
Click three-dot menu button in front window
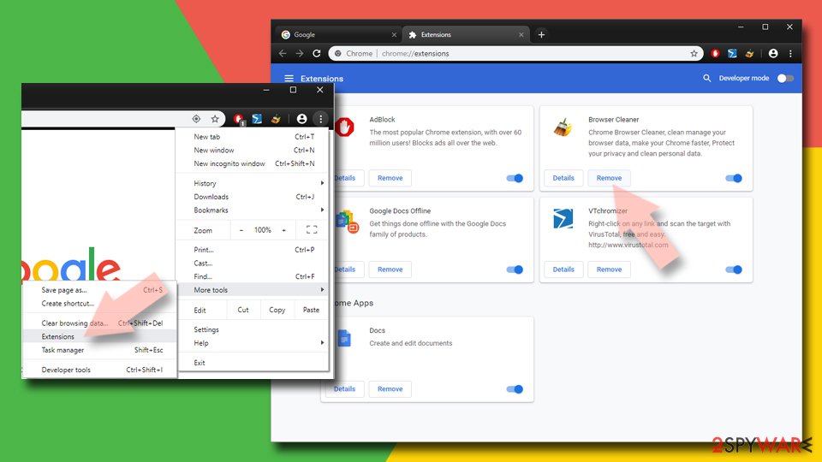coord(321,119)
